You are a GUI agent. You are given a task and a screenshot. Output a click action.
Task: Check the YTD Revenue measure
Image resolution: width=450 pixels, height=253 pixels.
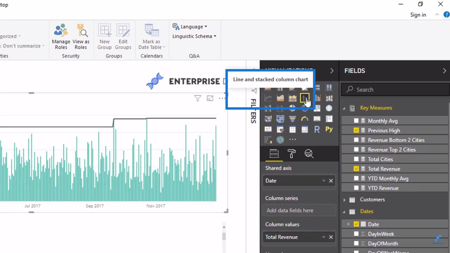click(356, 188)
